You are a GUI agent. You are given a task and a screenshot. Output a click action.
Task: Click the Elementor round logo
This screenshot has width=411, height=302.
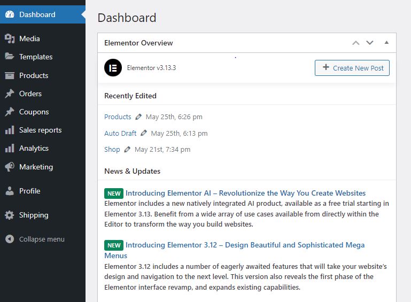coord(113,68)
